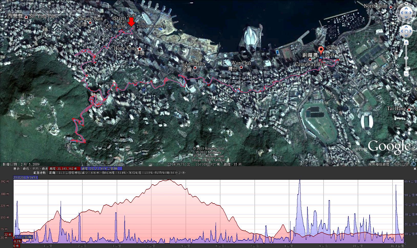The width and height of the screenshot is (417, 248).
Task: Click the '3.57 公里/時' speed tag at chart left
Action: [23, 237]
